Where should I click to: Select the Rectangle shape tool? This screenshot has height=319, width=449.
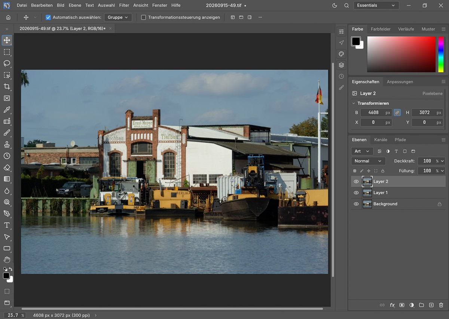7,248
